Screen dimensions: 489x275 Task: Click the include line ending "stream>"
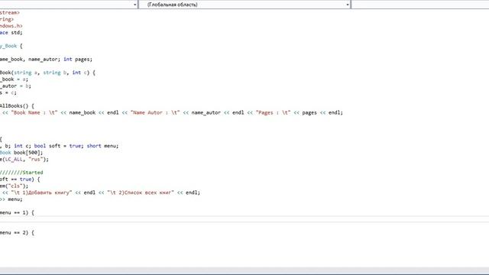pyautogui.click(x=10, y=12)
